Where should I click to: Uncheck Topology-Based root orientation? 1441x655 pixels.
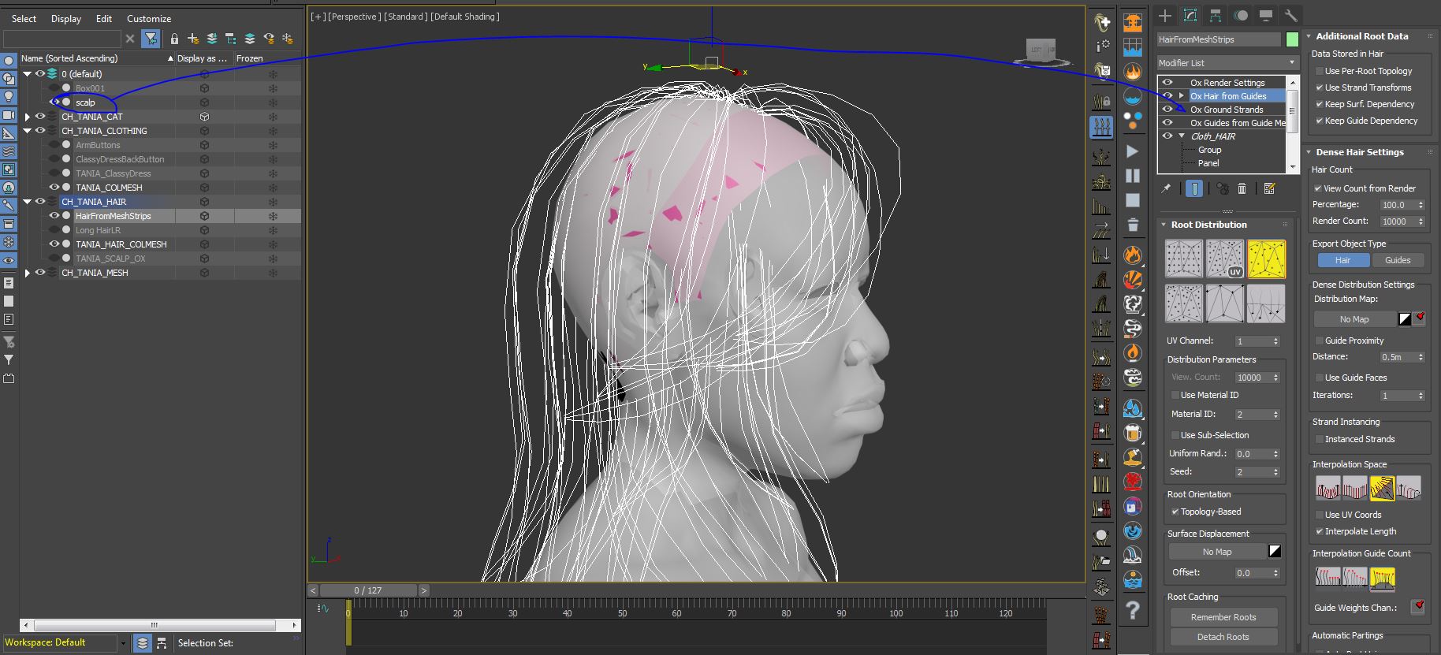coord(1175,512)
